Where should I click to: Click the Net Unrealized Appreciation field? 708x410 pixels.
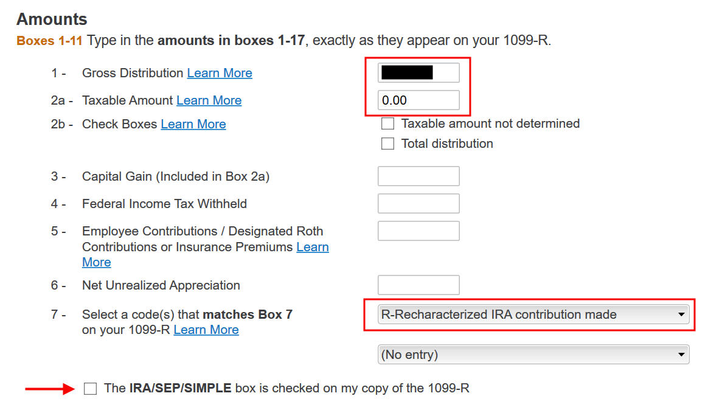pos(418,285)
